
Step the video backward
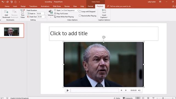(x=121, y=90)
